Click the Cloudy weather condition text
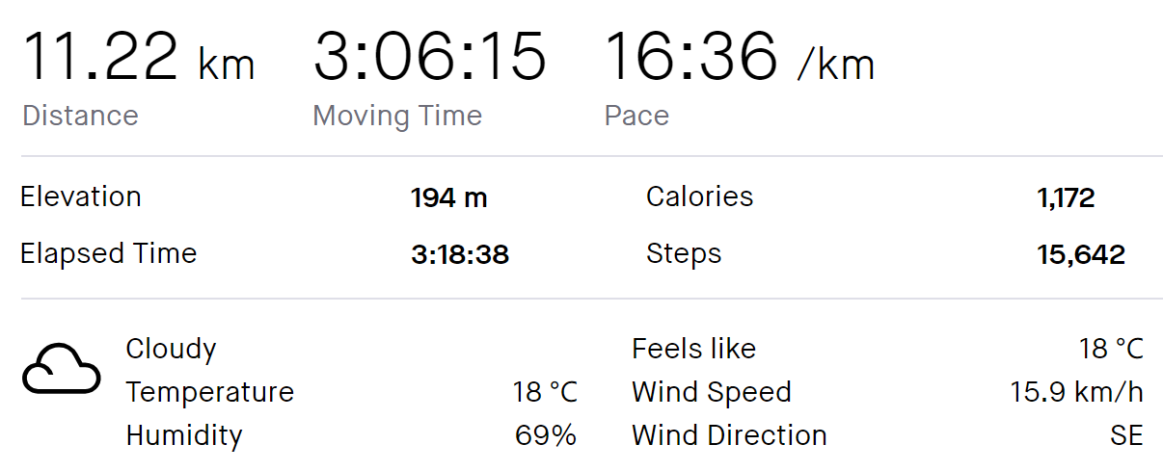 171,349
